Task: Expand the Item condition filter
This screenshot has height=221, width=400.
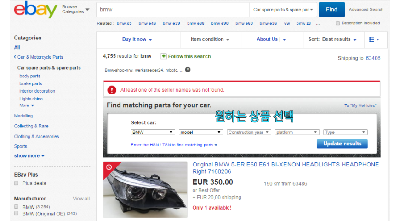Action: coord(210,39)
